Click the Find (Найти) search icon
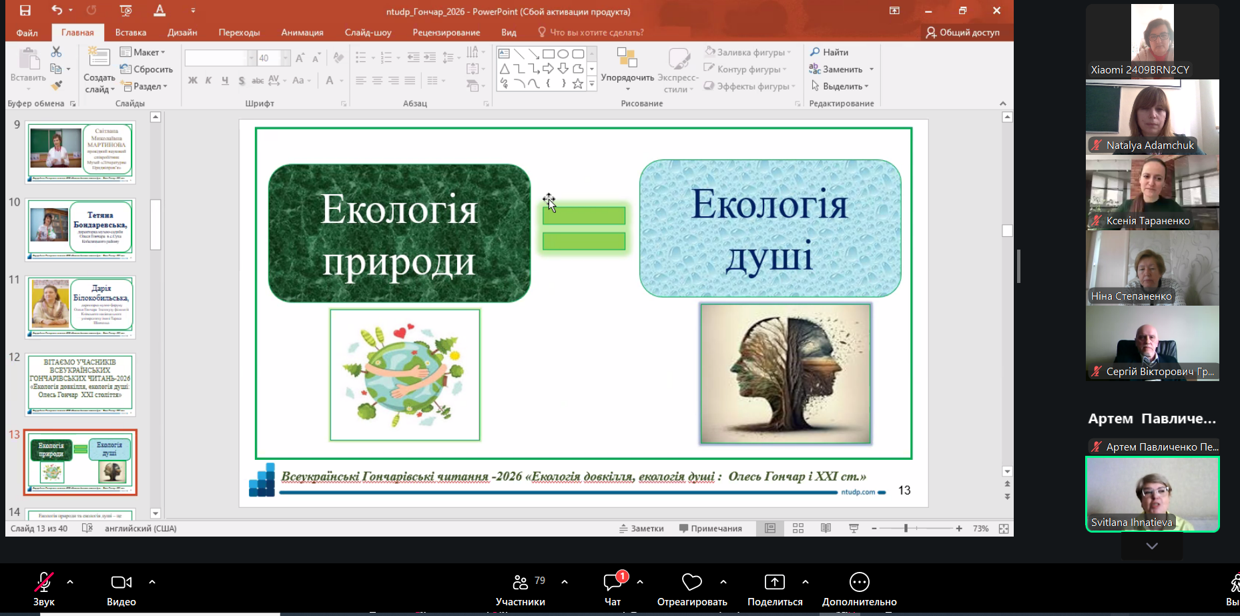 point(815,52)
